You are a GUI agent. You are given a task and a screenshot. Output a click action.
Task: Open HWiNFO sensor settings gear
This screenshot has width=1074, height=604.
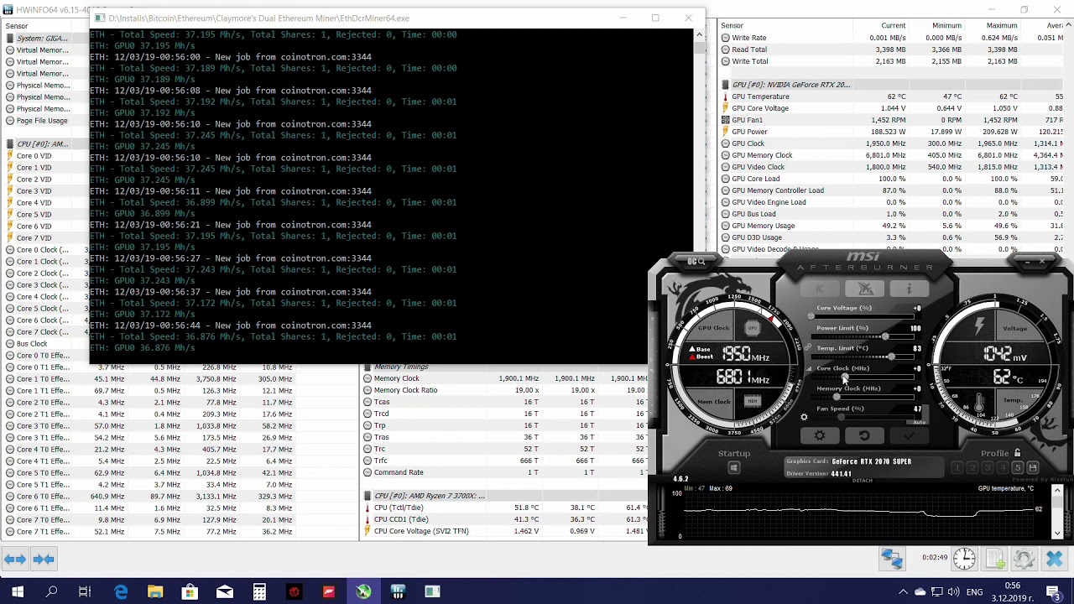tap(1024, 559)
